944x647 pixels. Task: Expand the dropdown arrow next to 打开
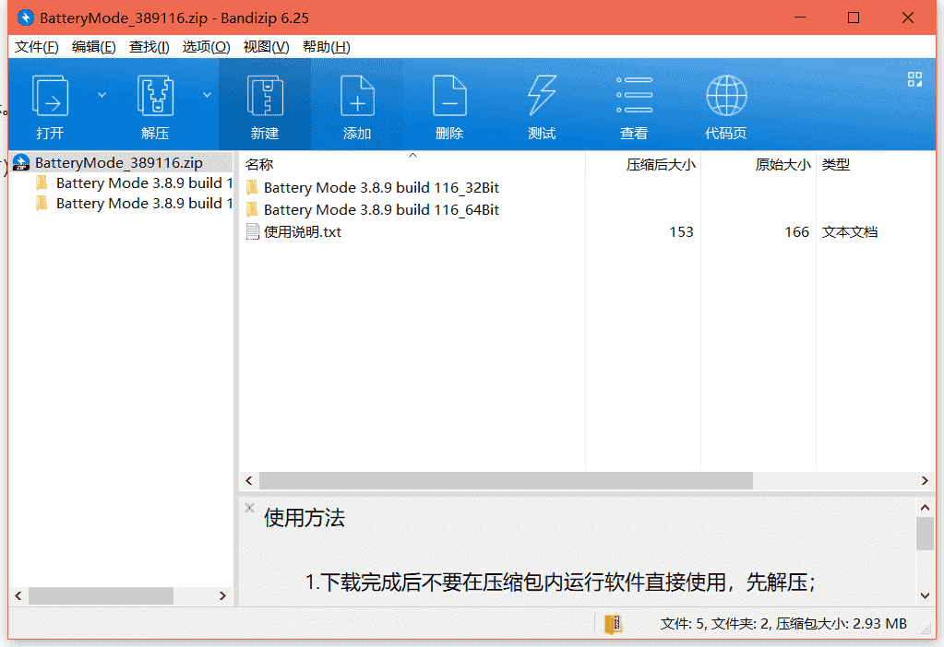click(x=102, y=95)
